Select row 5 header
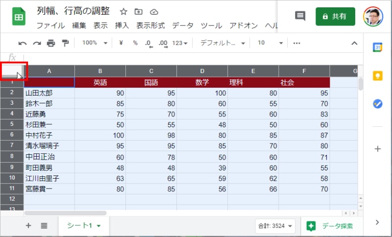The width and height of the screenshot is (392, 237). 12,124
